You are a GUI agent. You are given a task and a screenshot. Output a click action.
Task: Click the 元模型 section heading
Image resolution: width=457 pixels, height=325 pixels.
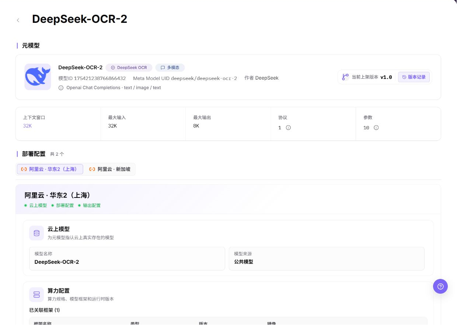31,46
